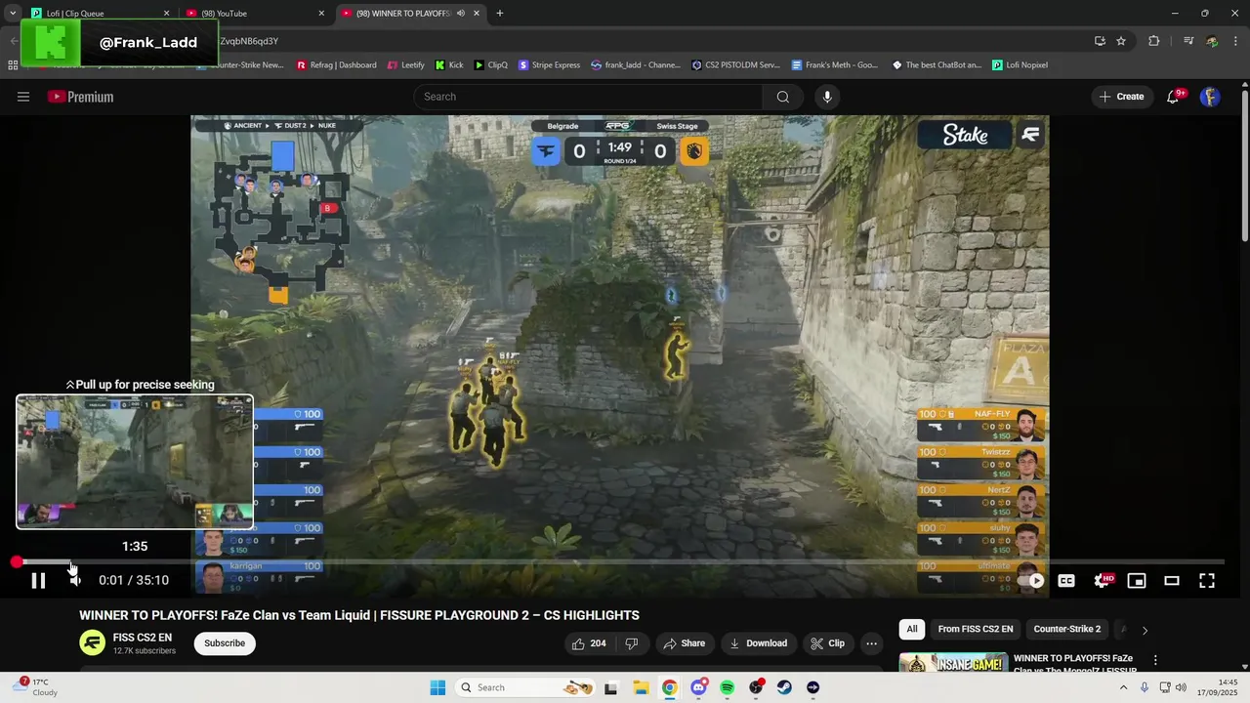Enable theater mode view
This screenshot has width=1250, height=703.
coord(1172,581)
